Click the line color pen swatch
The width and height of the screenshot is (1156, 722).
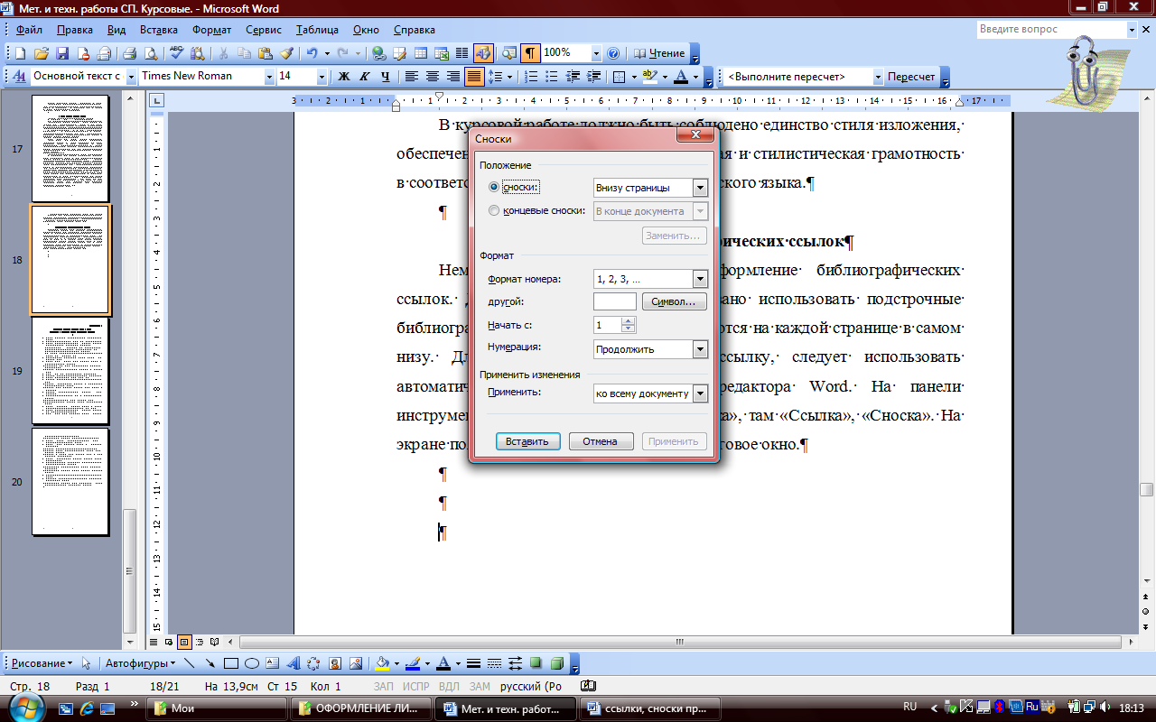click(413, 663)
